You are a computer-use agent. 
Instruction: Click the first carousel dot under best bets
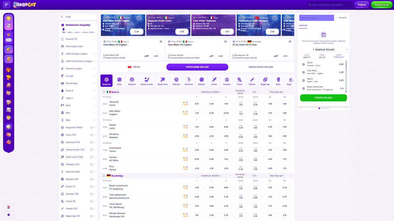319,108
